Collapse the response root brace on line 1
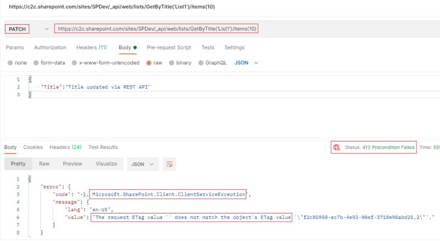This screenshot has height=241, width=440. (x=30, y=179)
